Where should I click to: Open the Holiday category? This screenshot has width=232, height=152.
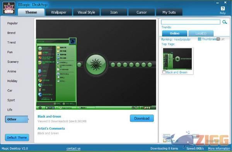coord(12,81)
